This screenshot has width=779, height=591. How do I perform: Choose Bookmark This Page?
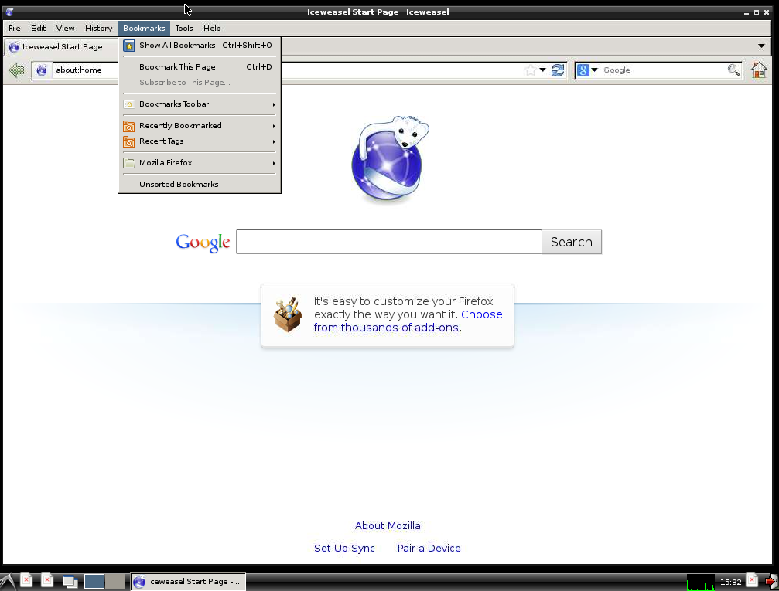[200, 67]
